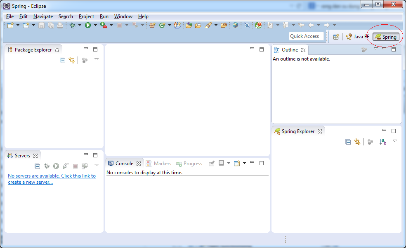Image resolution: width=406 pixels, height=248 pixels.
Task: Click the Open Perspective icon
Action: [336, 37]
